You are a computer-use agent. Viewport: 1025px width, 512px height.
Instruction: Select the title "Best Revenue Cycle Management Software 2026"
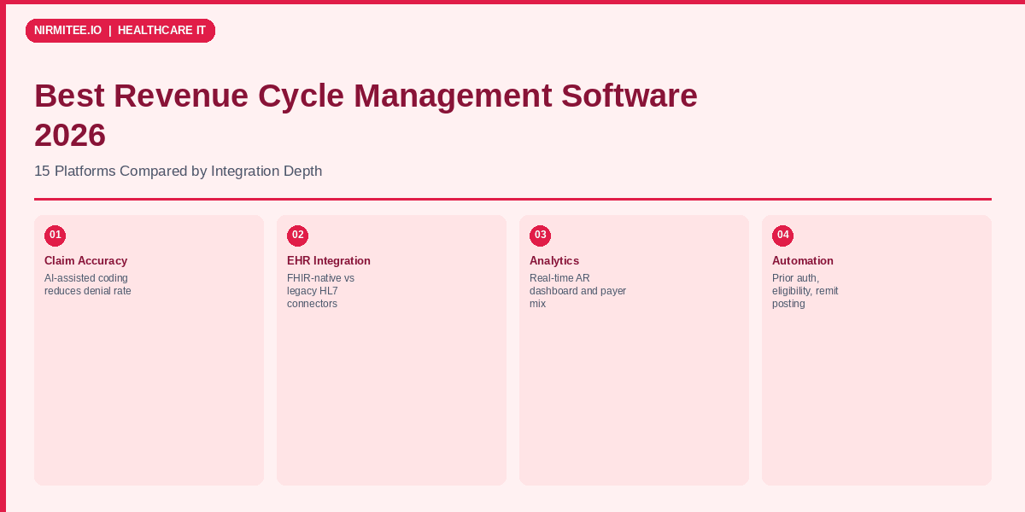[x=366, y=115]
